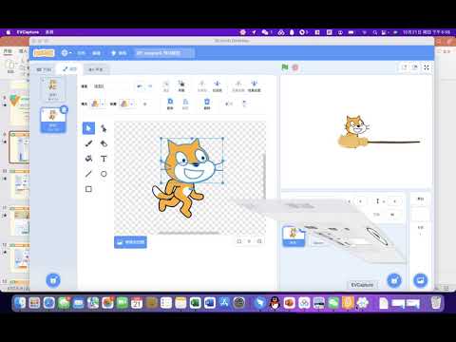
Task: Select the Brush tool
Action: tap(88, 143)
